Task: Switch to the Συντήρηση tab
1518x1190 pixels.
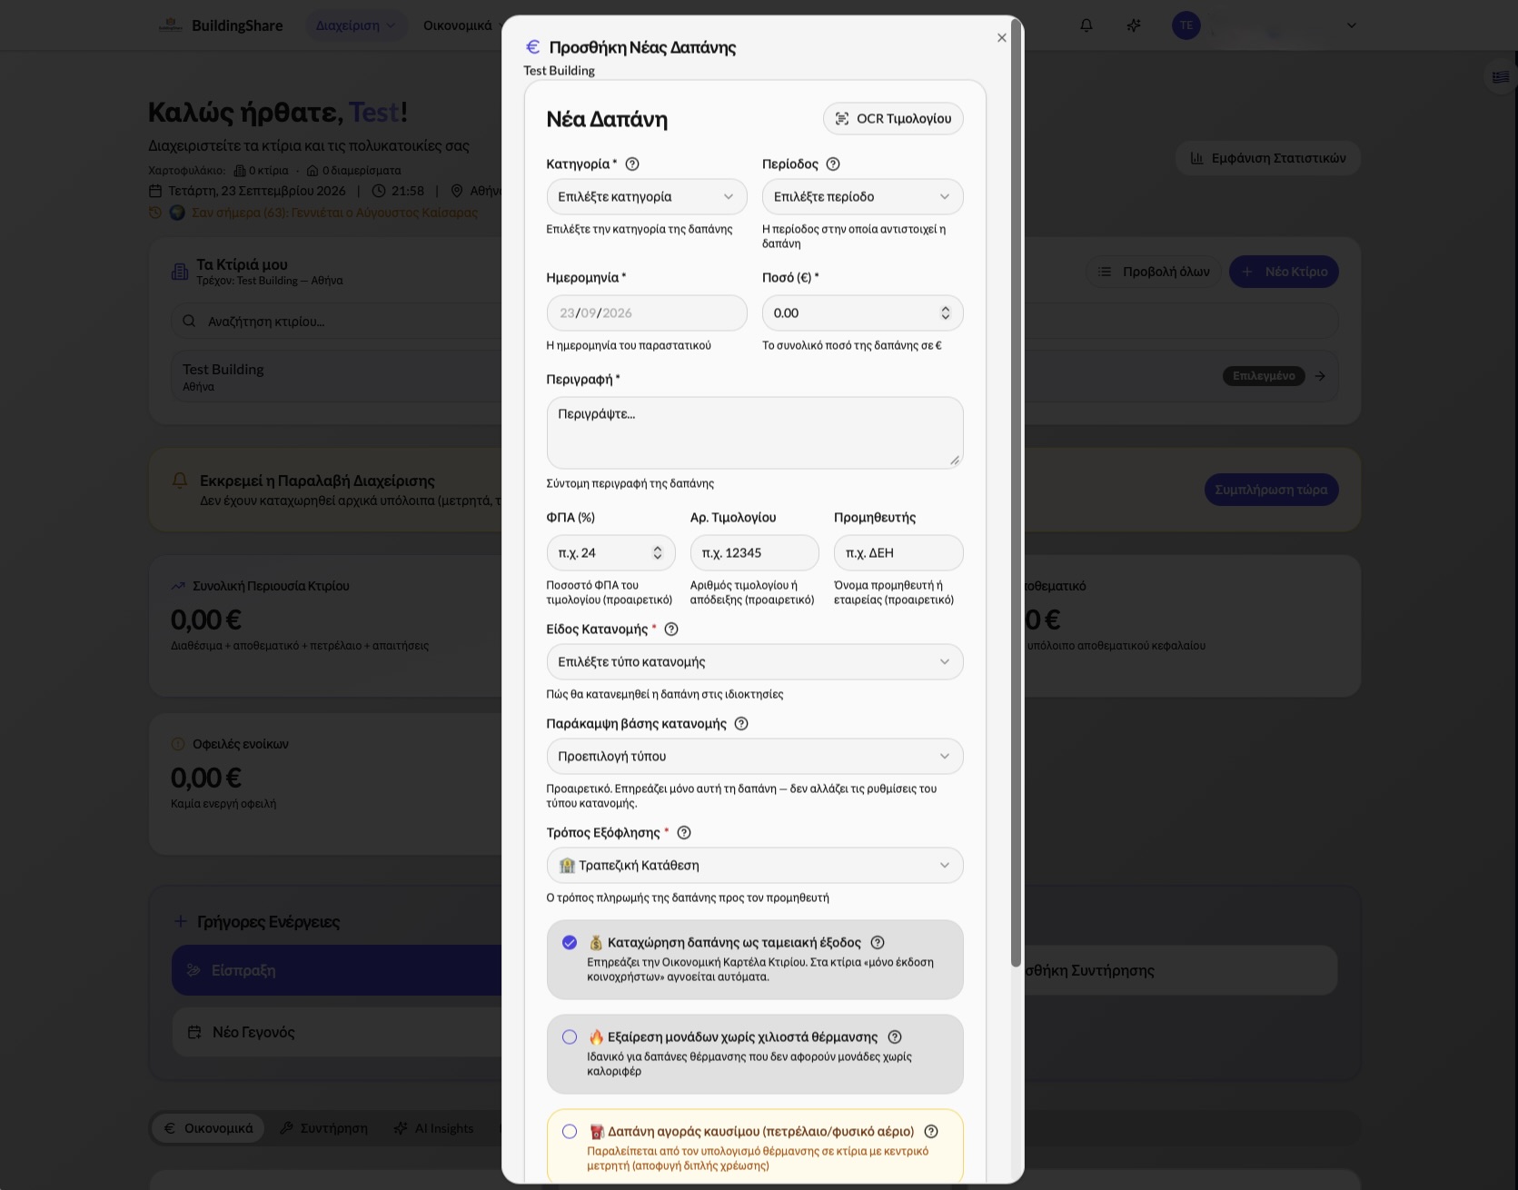Action: (324, 1128)
